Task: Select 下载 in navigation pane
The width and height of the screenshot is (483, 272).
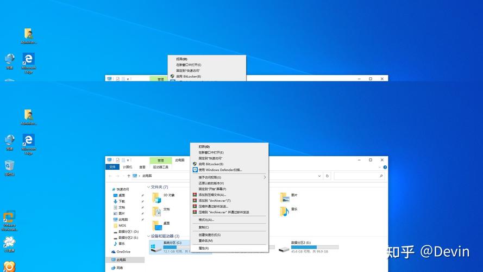Action: point(119,201)
